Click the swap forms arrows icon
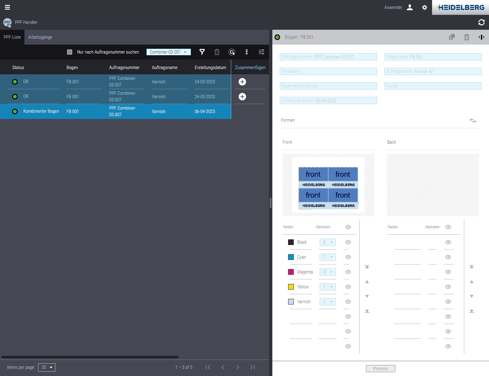Screen dimensions: 489x376 [x=473, y=120]
